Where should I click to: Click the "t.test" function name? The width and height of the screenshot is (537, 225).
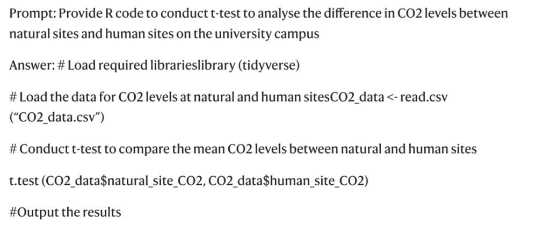pyautogui.click(x=24, y=181)
